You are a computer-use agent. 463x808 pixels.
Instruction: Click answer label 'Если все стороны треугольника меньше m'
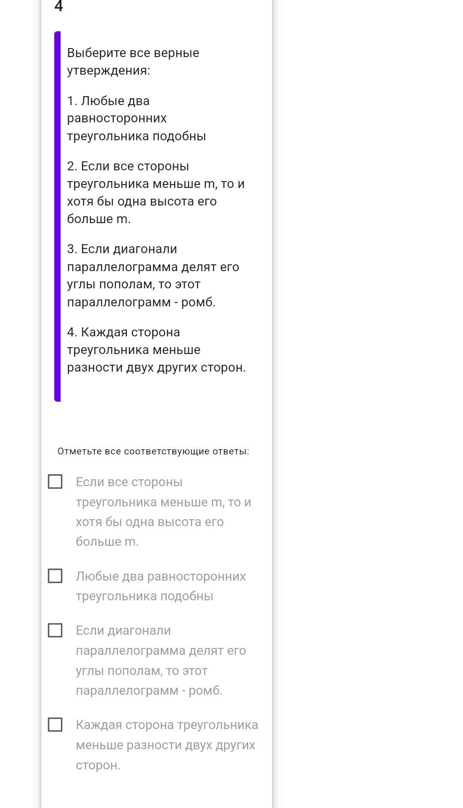(163, 511)
